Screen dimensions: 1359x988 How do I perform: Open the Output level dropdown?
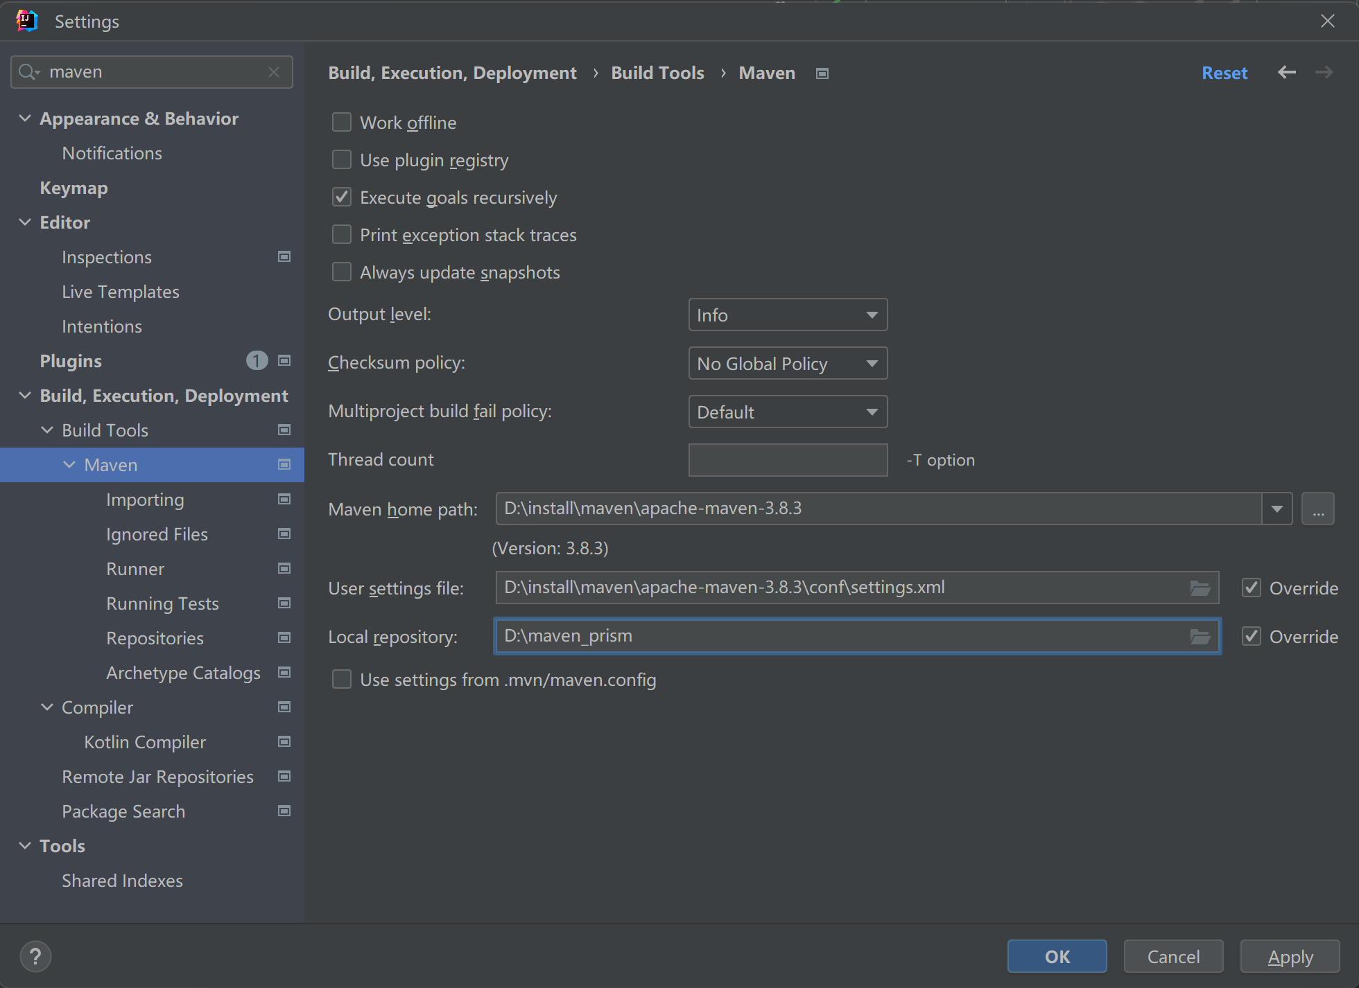click(788, 315)
